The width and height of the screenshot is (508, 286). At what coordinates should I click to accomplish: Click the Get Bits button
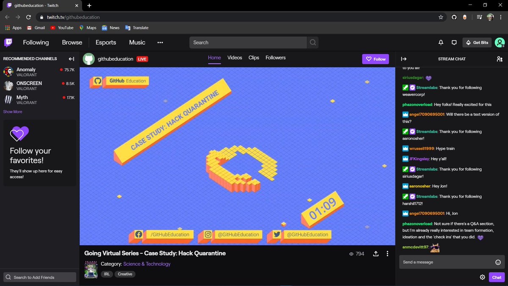[477, 42]
